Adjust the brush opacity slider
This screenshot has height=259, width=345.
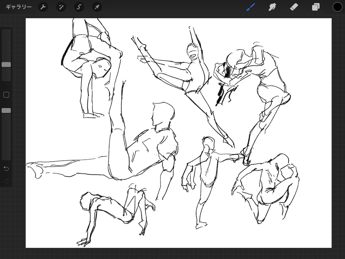tap(6, 110)
